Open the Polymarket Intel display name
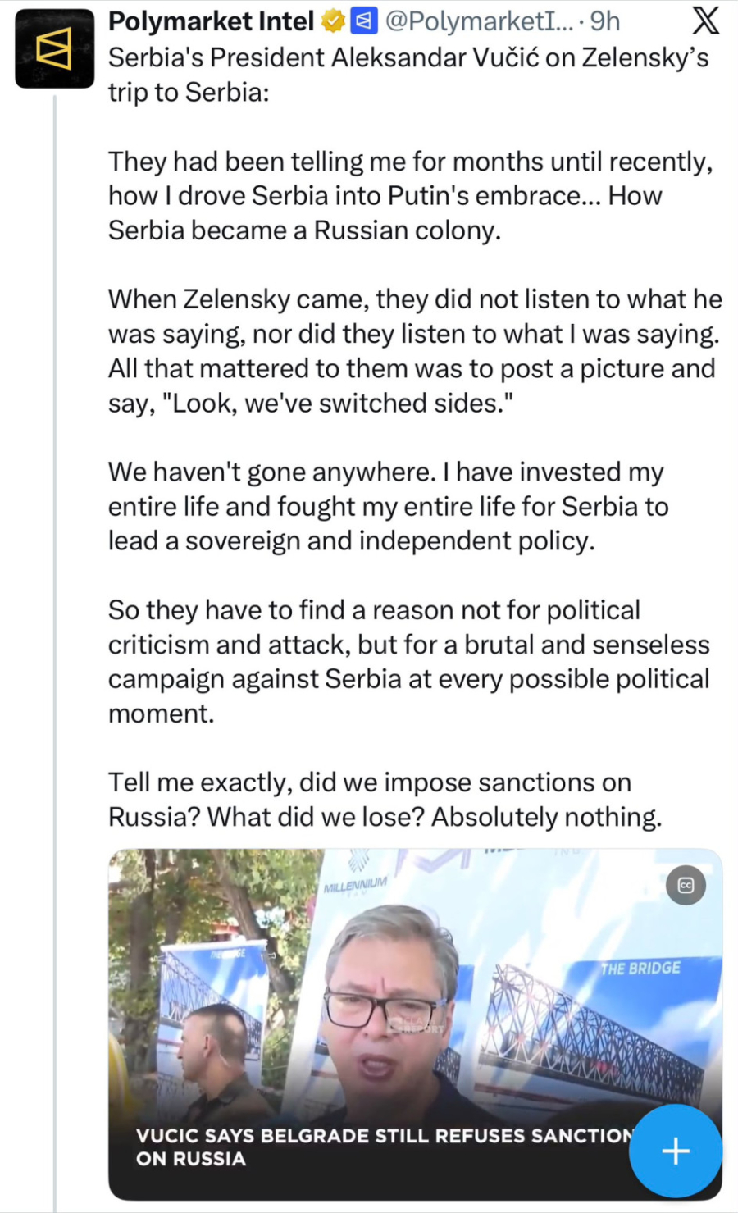 pyautogui.click(x=211, y=21)
